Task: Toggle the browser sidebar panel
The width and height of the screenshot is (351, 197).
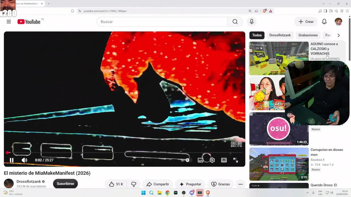Action: click(x=325, y=11)
